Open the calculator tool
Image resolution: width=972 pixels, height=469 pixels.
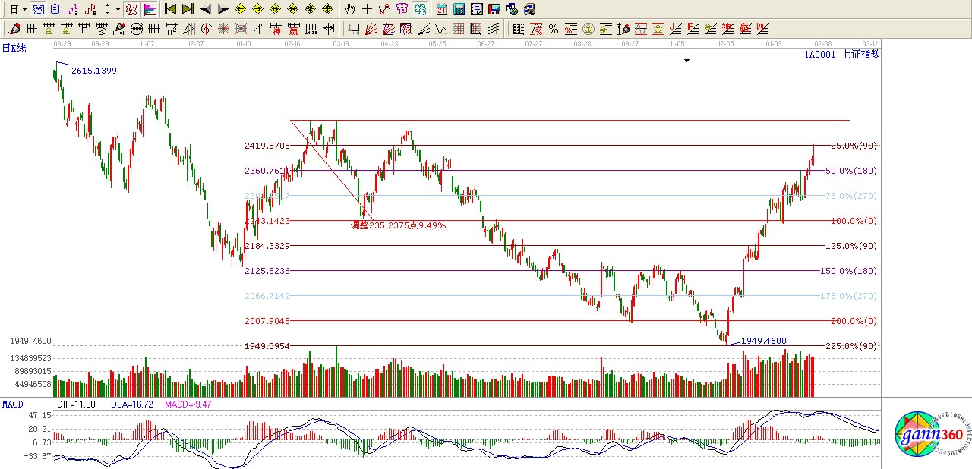click(x=459, y=9)
